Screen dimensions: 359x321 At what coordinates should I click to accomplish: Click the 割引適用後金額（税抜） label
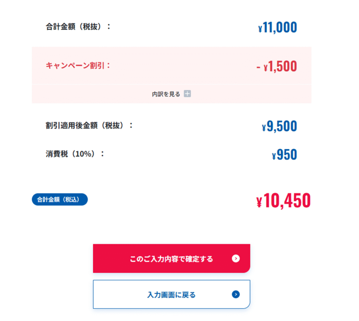tap(89, 125)
